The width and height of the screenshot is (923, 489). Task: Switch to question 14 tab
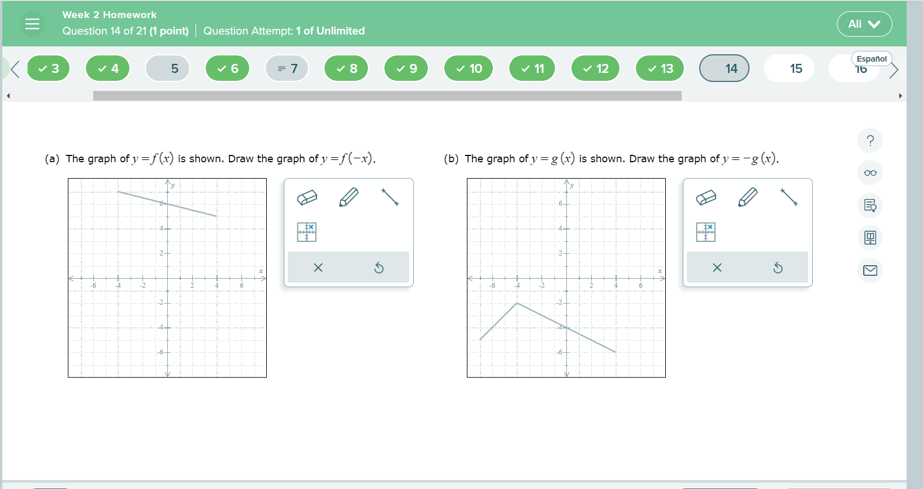pyautogui.click(x=724, y=68)
